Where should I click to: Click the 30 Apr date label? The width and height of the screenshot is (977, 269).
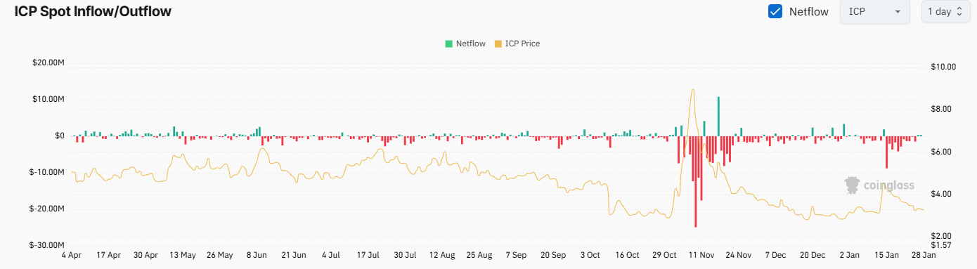(145, 255)
